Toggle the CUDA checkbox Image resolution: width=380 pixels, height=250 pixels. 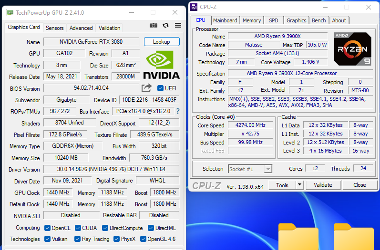pyautogui.click(x=78, y=228)
